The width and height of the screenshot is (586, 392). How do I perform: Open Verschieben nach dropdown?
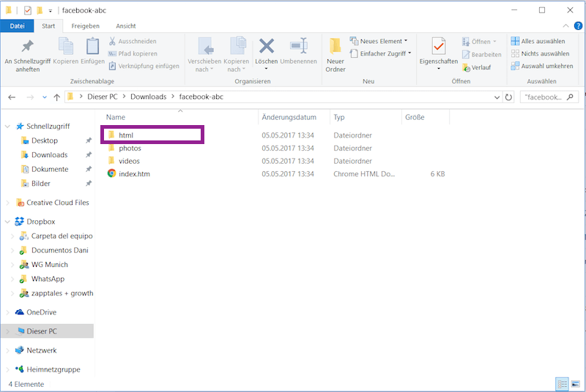[x=204, y=55]
